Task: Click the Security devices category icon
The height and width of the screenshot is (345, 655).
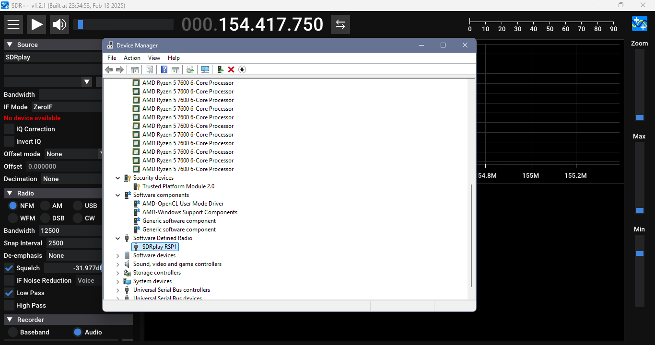Action: coord(127,178)
